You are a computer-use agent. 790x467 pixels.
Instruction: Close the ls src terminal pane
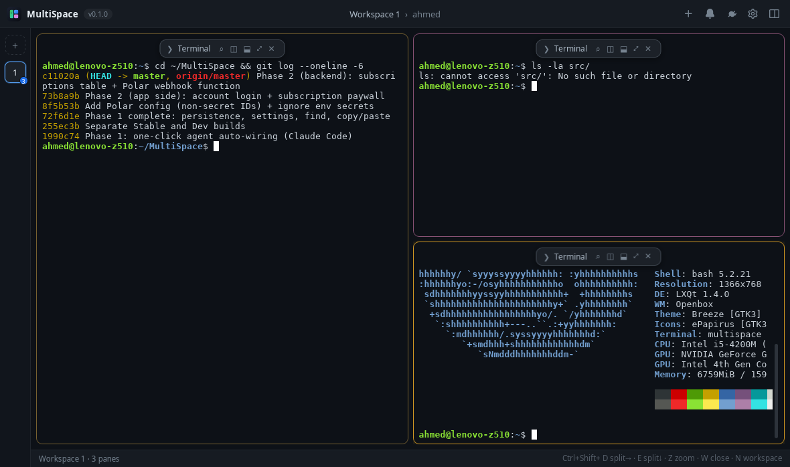648,49
